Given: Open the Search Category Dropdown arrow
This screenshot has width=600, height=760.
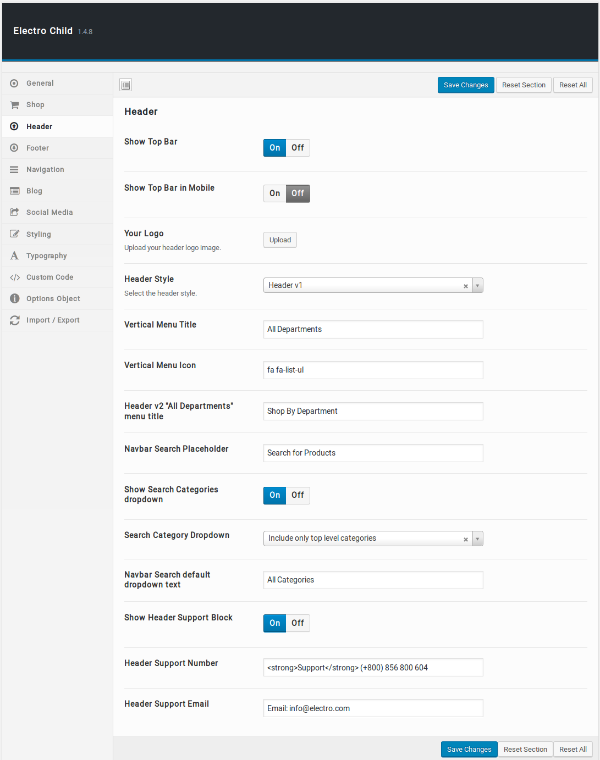Looking at the screenshot, I should pos(477,539).
